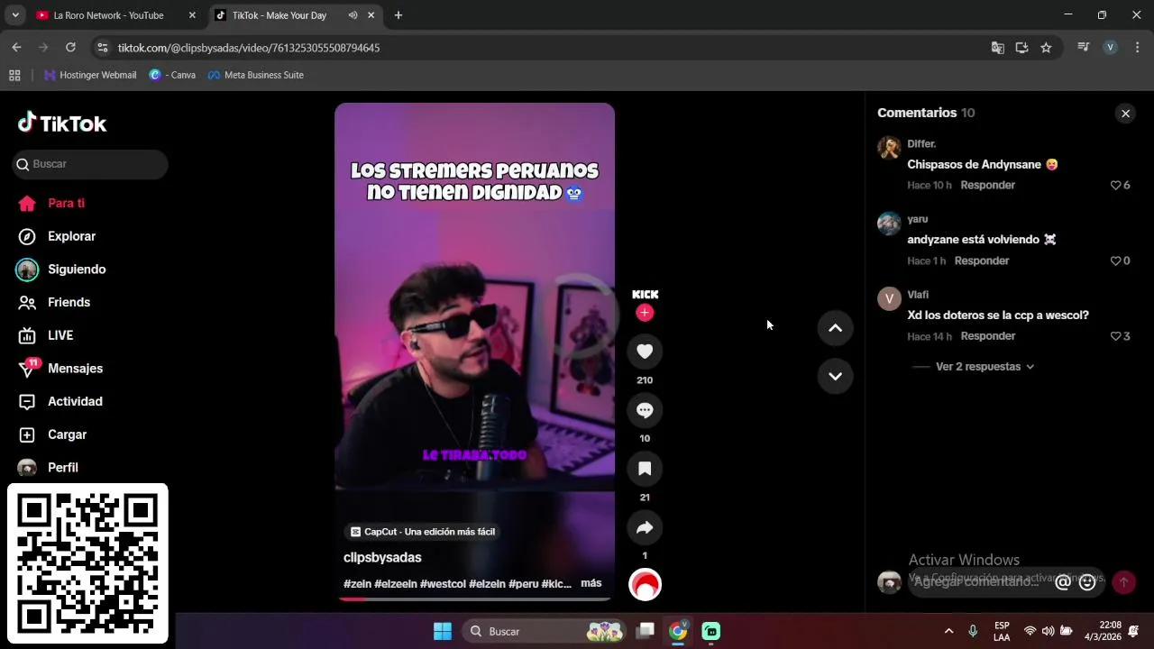
Task: Expand Ver 2 respuestas
Action: point(985,367)
